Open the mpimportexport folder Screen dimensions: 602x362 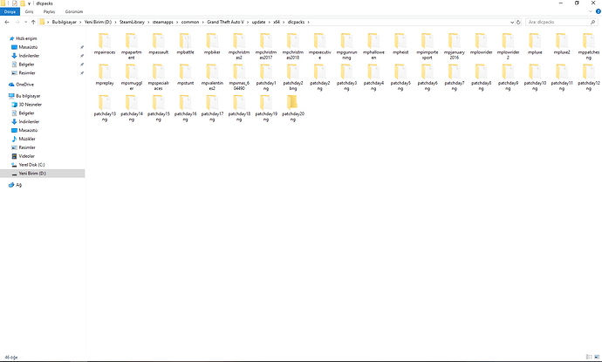click(x=427, y=46)
